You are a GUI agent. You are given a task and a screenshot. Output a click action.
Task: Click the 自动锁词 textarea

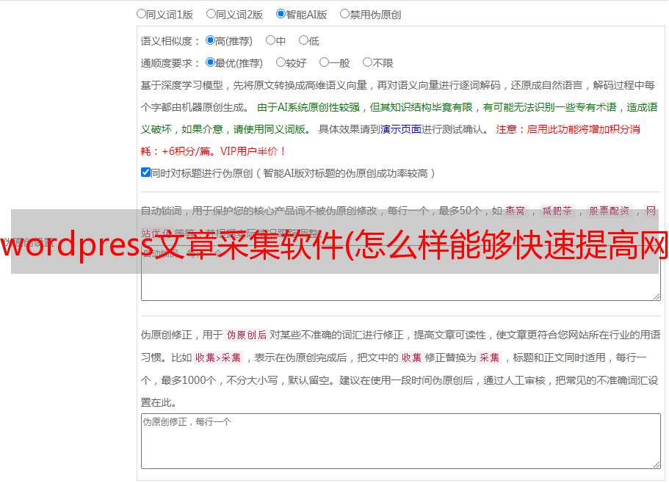(x=401, y=273)
